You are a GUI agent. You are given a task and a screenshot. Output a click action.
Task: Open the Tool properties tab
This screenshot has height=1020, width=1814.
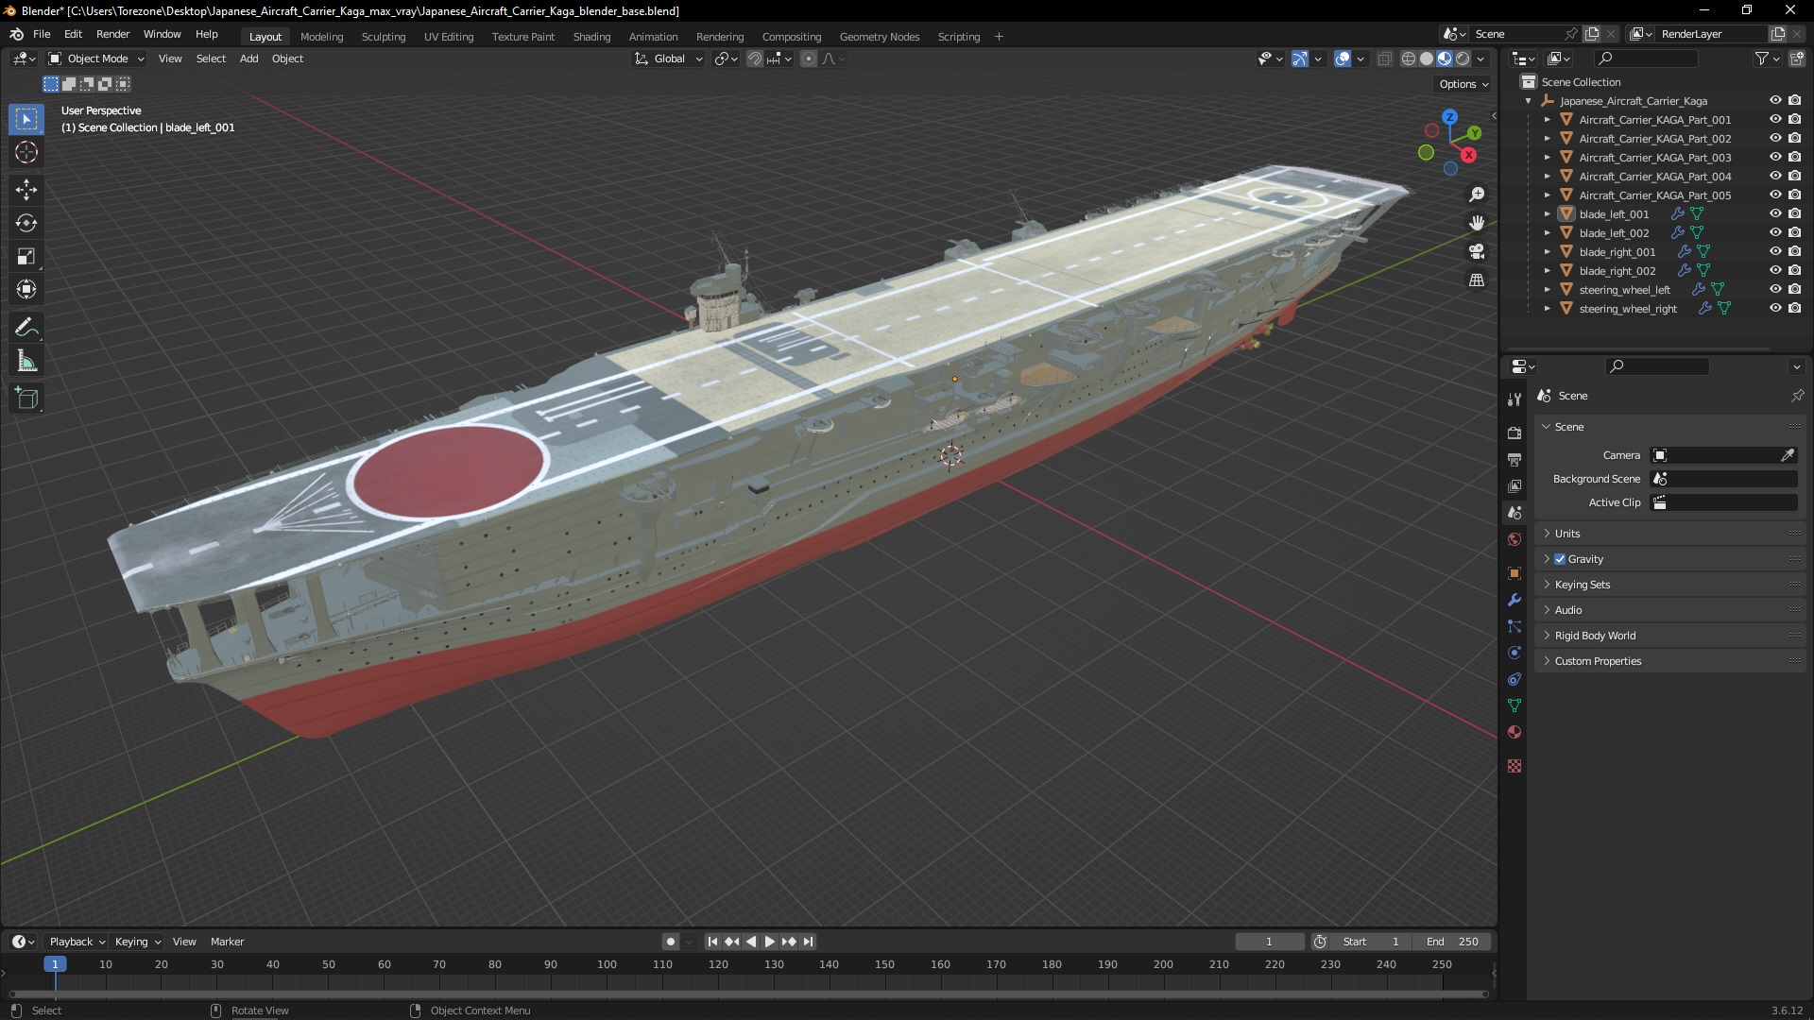tap(1515, 399)
